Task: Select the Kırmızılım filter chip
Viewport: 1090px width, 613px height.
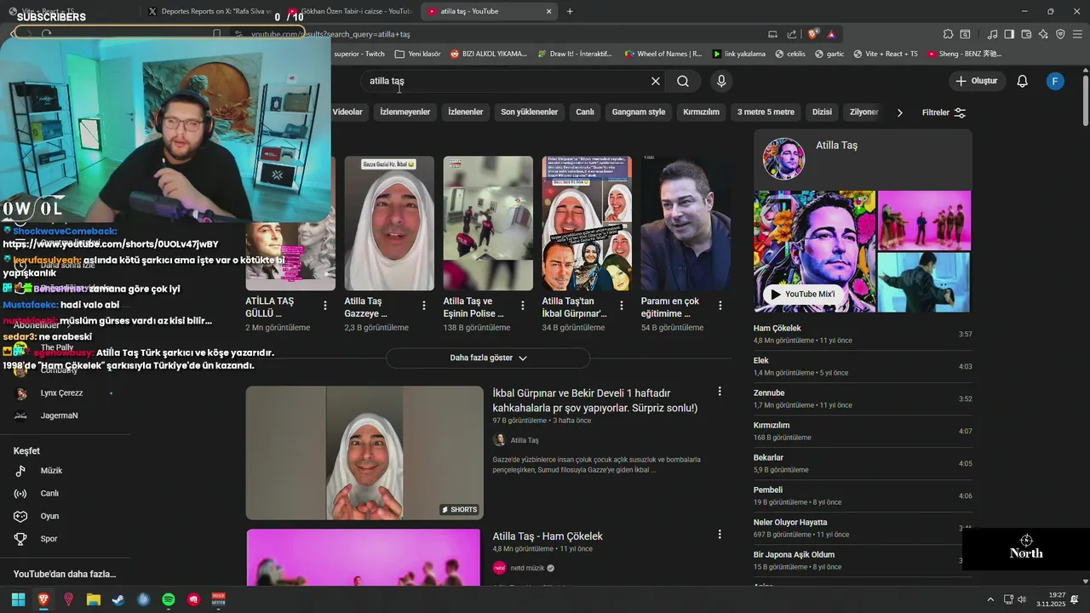Action: (x=701, y=112)
